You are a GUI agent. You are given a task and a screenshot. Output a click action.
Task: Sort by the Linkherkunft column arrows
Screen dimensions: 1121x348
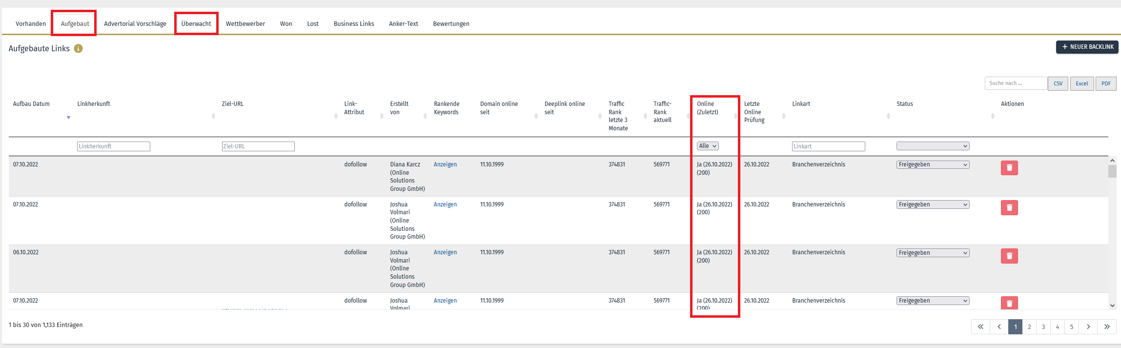213,116
